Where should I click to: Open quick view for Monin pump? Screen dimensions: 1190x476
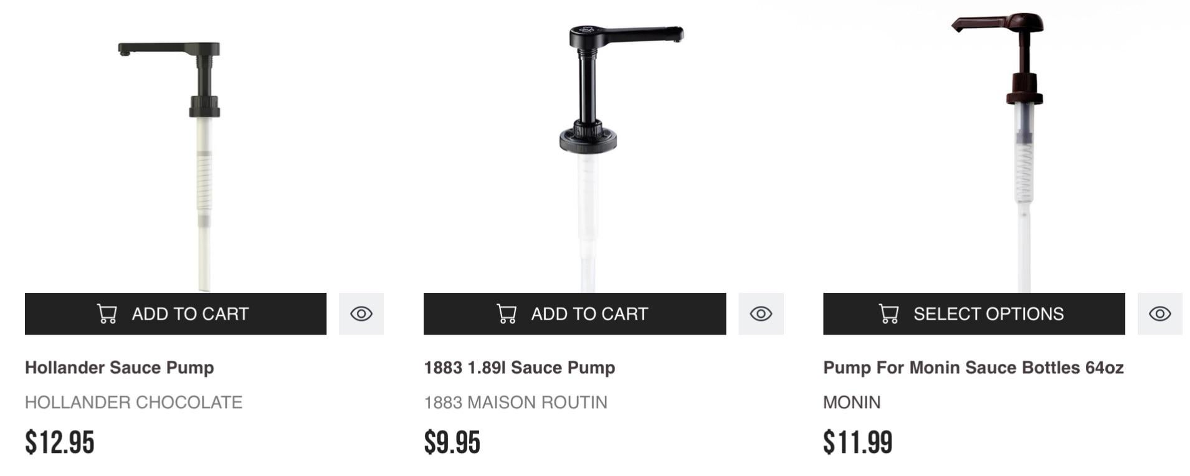[1159, 313]
